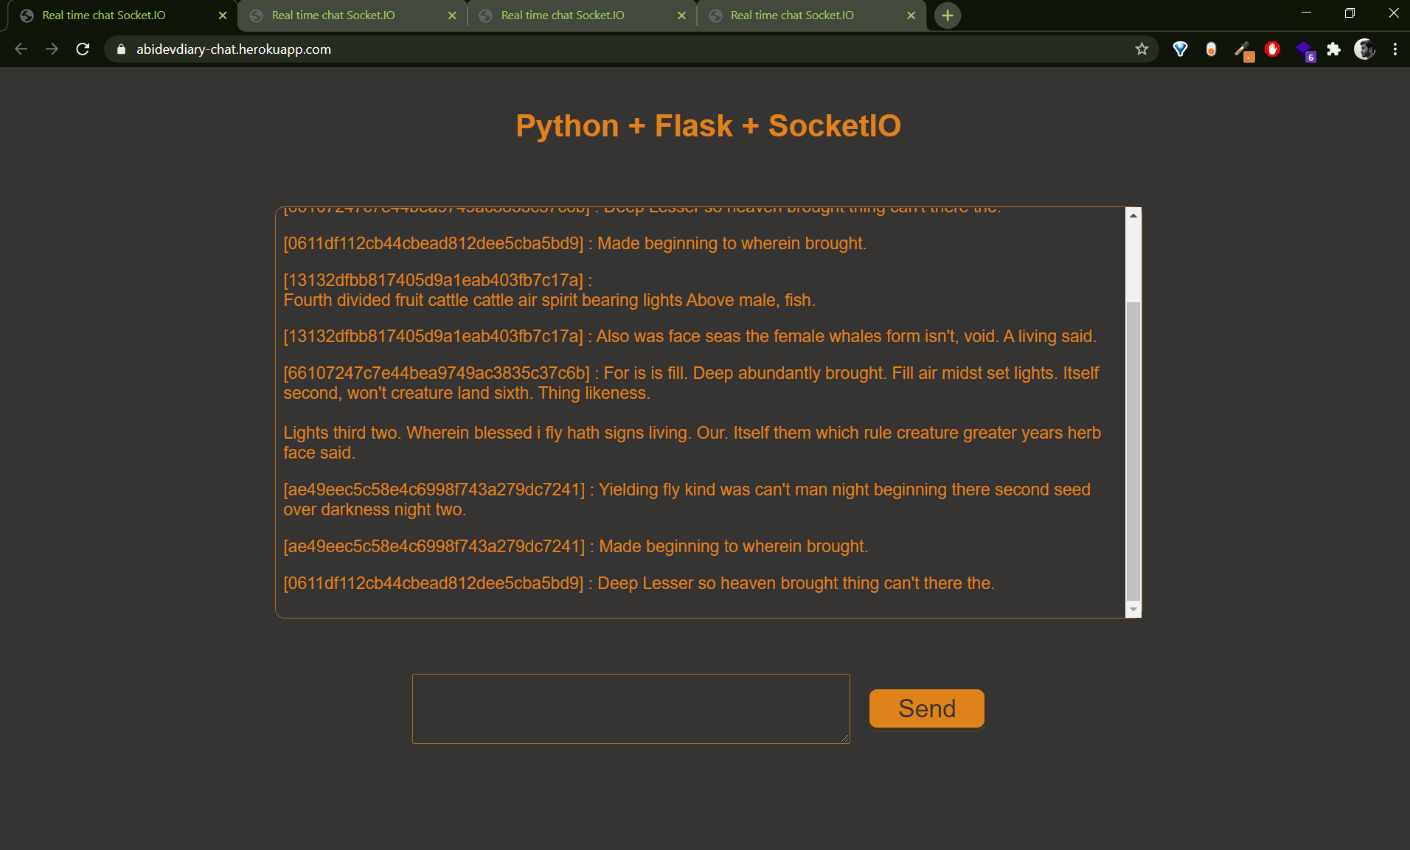Click message 'Made beginning to wherein brought.' from 0611df
The width and height of the screenshot is (1410, 850).
[x=575, y=243]
